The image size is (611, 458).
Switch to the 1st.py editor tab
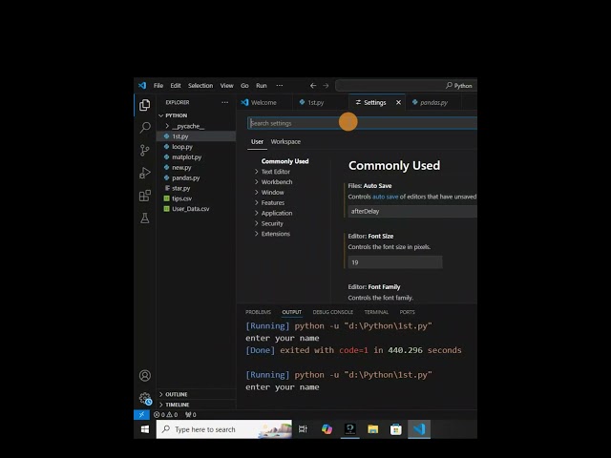[316, 102]
